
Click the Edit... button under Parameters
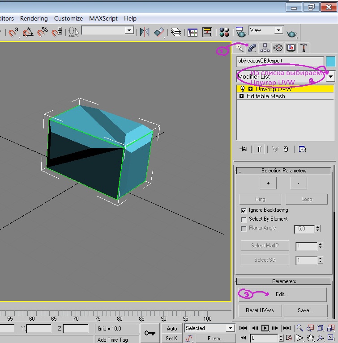pos(282,294)
